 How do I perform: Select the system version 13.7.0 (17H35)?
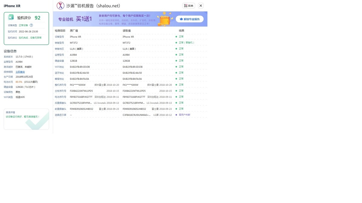pyautogui.click(x=24, y=57)
